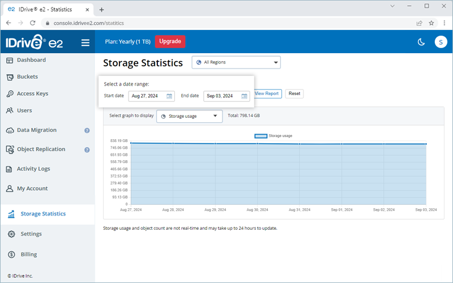453x283 pixels.
Task: Reset the selected date range
Action: [x=294, y=93]
